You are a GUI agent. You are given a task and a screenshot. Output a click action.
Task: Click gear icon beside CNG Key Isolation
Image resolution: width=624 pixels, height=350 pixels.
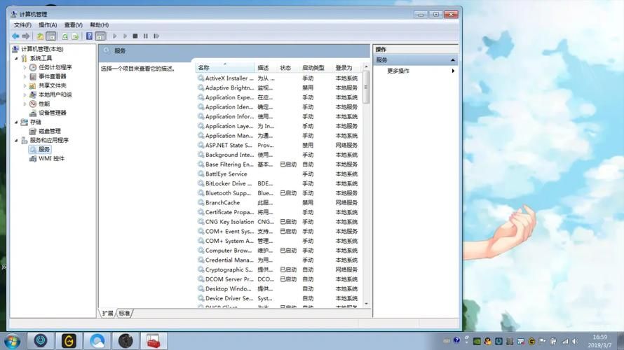[x=201, y=222]
